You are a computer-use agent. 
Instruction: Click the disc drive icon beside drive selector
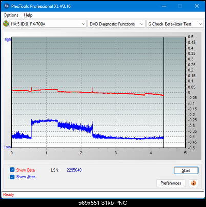click(x=6, y=24)
